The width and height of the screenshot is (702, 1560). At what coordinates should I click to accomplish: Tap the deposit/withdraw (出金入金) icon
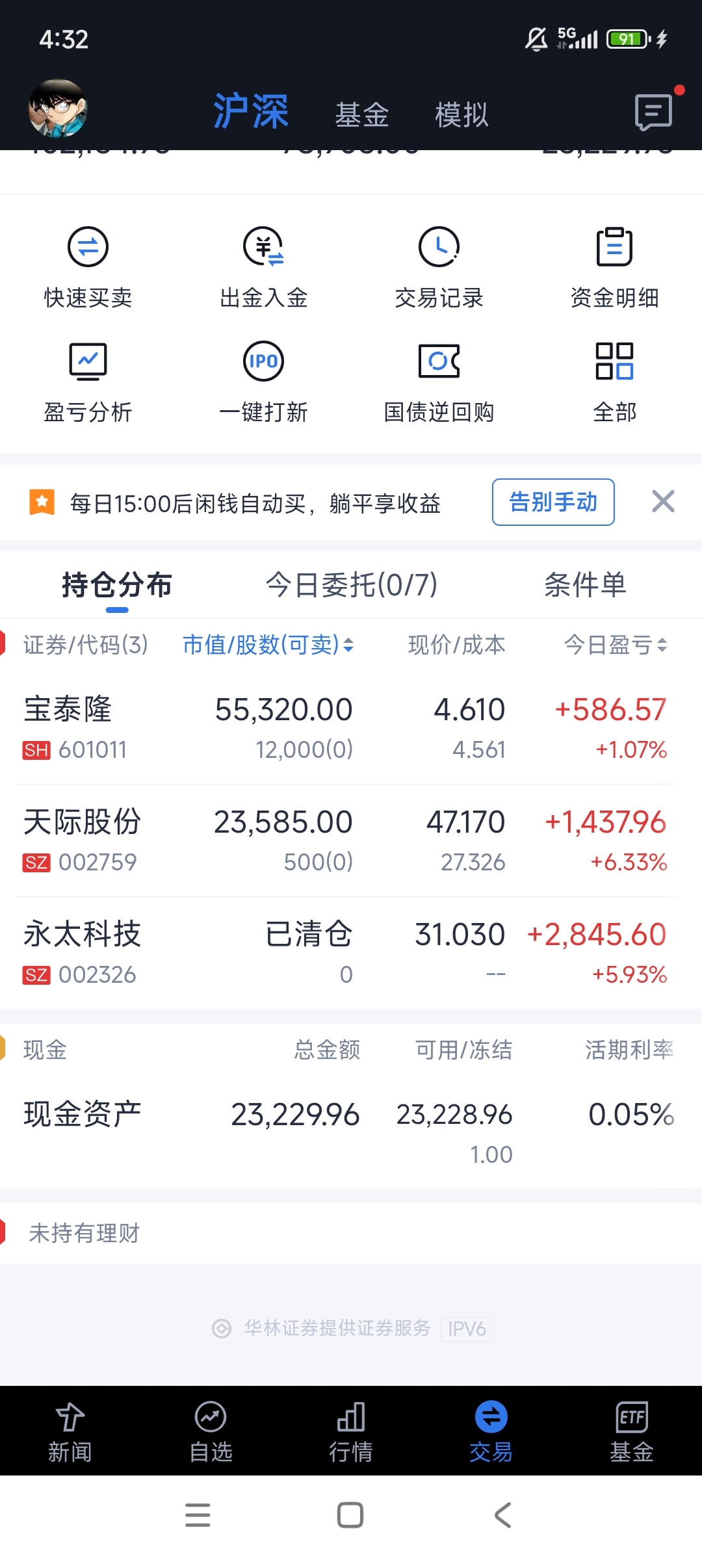tap(263, 248)
